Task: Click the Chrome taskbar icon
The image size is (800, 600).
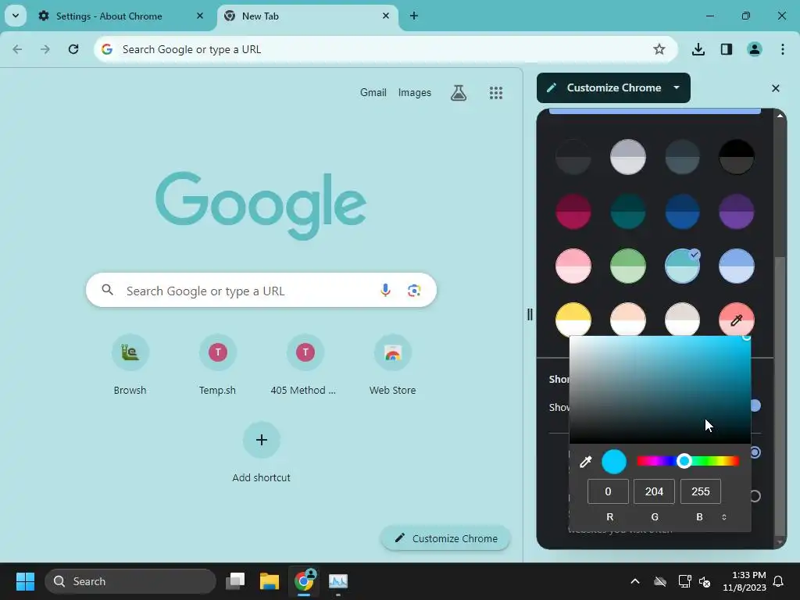Action: pos(304,581)
